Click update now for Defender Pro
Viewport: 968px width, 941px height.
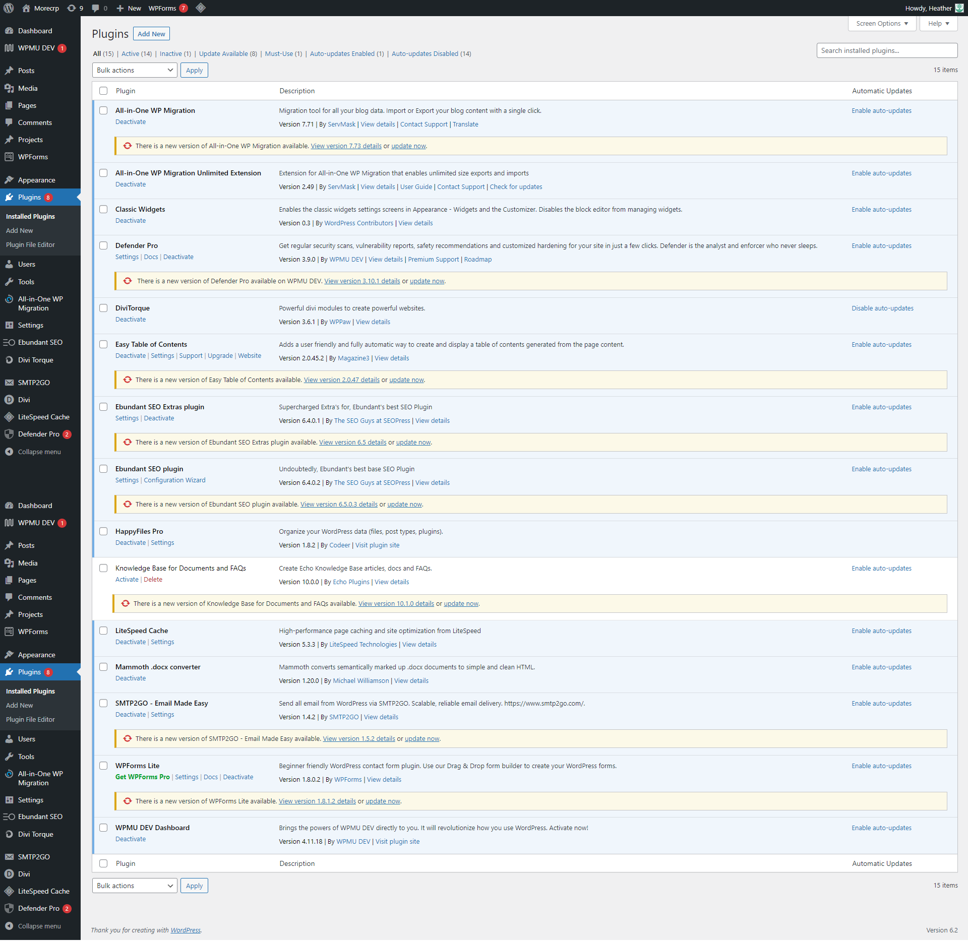427,281
